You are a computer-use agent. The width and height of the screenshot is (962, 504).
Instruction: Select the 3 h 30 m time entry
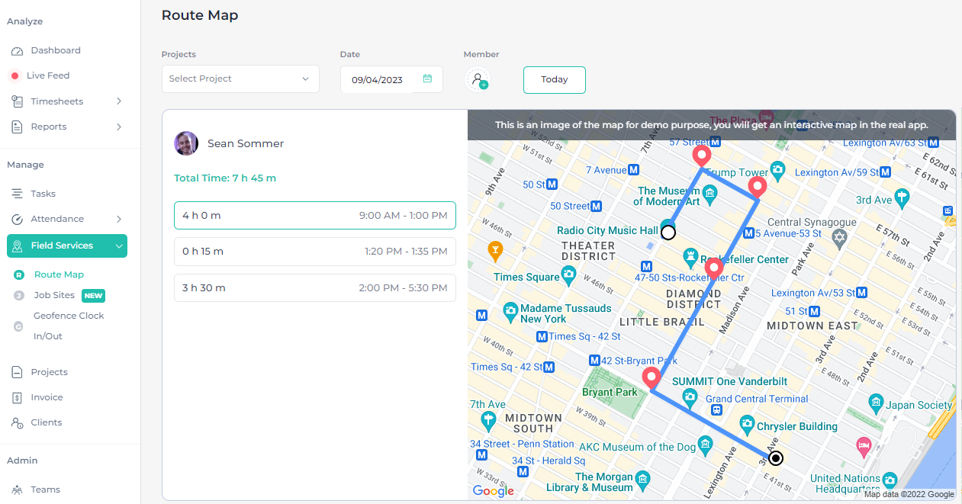[315, 288]
